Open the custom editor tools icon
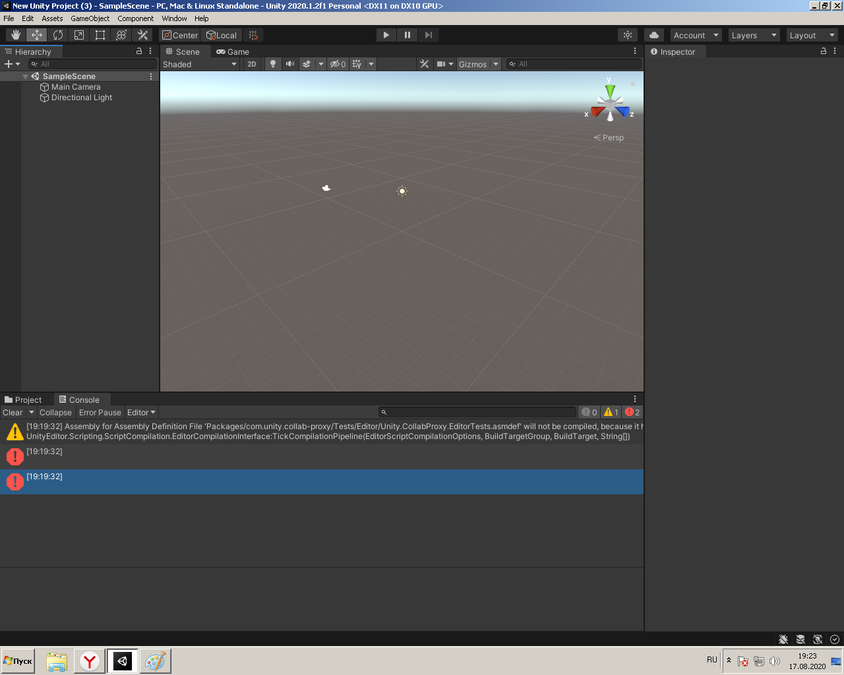This screenshot has height=675, width=844. [x=142, y=35]
